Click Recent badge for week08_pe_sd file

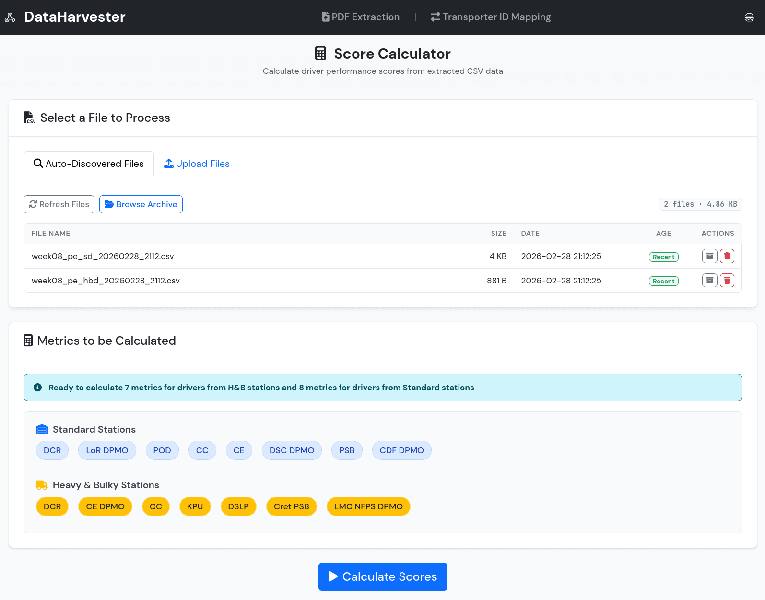(x=663, y=257)
